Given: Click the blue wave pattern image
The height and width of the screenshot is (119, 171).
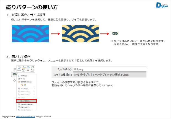Looking at the screenshot, I should [x=30, y=34].
